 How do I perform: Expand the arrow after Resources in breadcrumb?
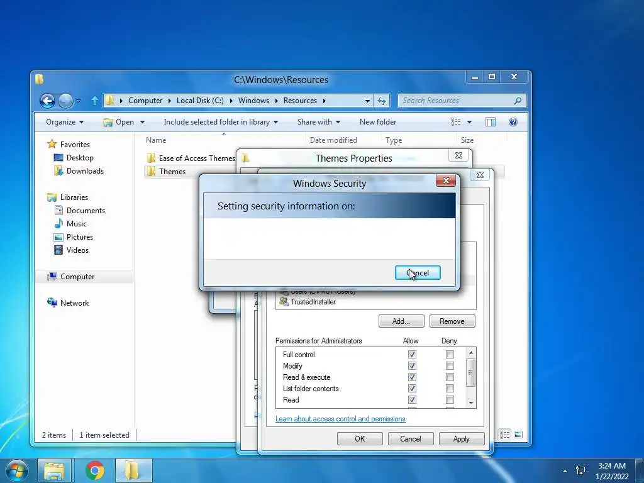click(324, 101)
